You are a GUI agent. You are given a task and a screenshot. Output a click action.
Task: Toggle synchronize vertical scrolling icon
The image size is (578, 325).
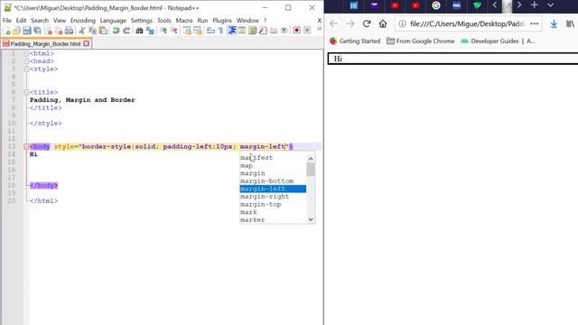pos(187,31)
